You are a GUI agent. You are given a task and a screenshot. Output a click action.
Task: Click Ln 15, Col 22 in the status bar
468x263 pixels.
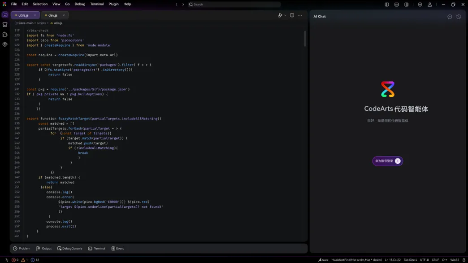[393, 260]
